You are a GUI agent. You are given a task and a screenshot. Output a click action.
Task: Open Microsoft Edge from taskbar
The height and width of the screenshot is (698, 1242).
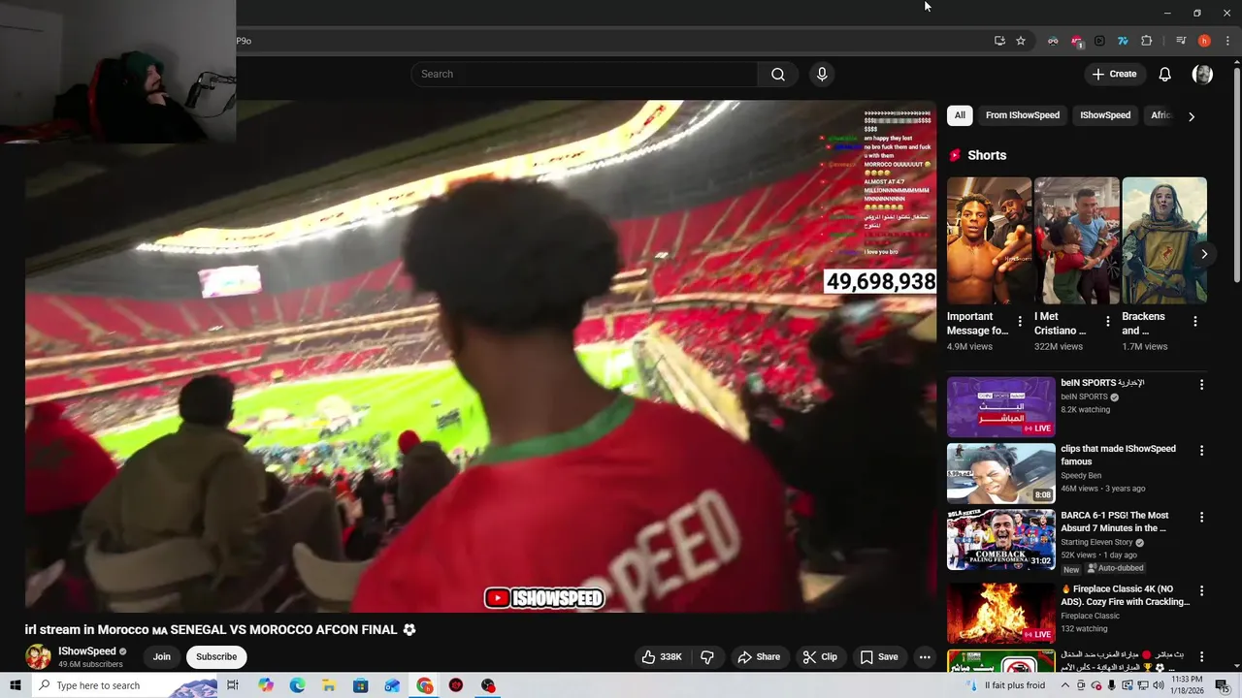(298, 685)
